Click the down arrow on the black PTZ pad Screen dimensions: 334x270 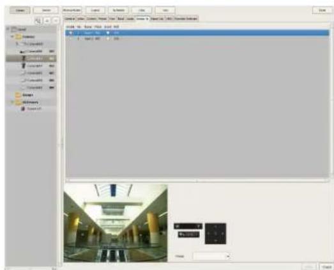(x=216, y=241)
